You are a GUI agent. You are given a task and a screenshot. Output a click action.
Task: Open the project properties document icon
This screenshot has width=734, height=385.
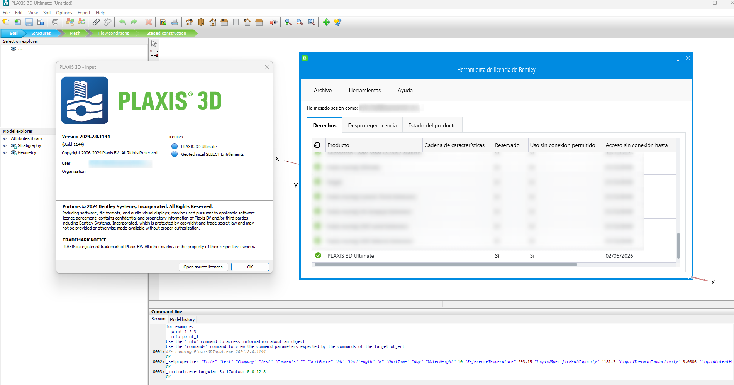tap(41, 22)
